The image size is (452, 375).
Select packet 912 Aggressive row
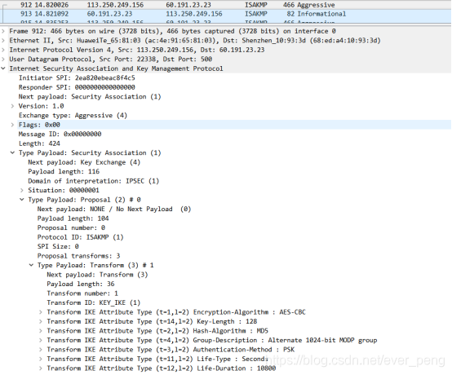226,5
